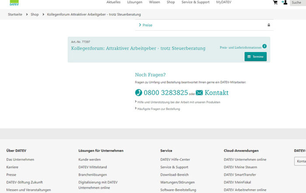Viewport: 306px width, 193px height.
Task: Open the Shop menu
Action: 171,2
